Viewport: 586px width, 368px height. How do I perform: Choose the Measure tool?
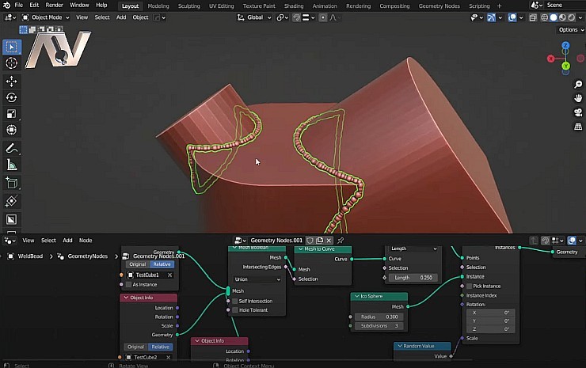tap(12, 165)
